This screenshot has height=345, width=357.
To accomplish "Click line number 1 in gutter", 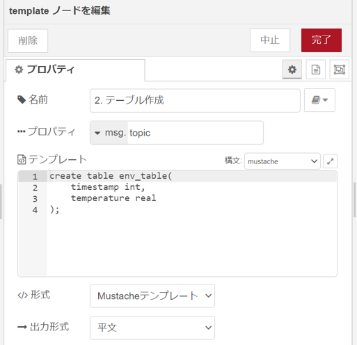I will pyautogui.click(x=35, y=177).
